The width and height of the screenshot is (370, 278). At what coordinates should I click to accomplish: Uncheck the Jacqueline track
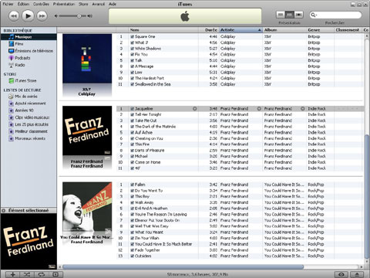132,109
